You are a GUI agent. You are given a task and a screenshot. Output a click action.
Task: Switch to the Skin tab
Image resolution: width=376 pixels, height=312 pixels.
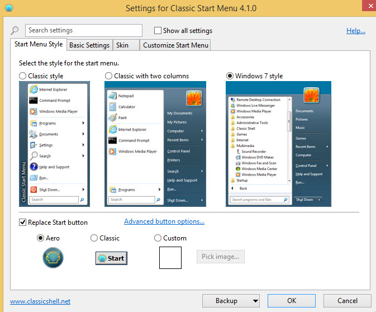[126, 45]
